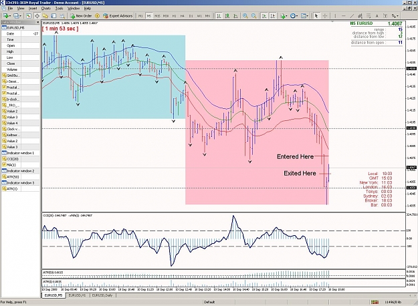Click the Volume row in Data Window

[x=21, y=69]
